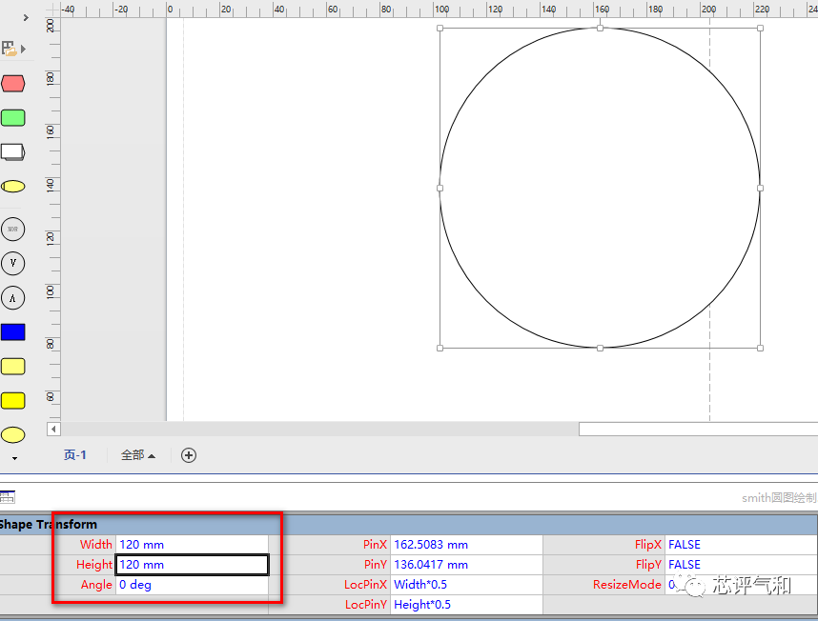This screenshot has width=818, height=621.
Task: Select the circle shape labeled V
Action: (x=13, y=263)
